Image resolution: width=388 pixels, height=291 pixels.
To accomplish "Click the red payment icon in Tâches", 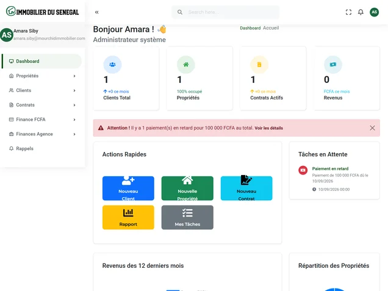I will tap(303, 170).
